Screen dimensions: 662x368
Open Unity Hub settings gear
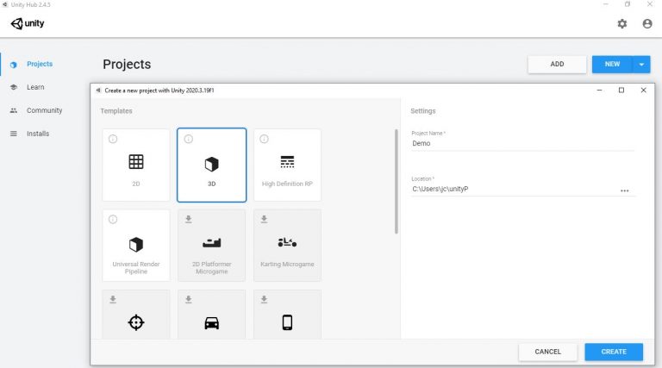622,24
